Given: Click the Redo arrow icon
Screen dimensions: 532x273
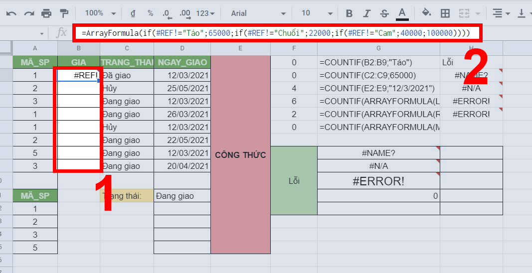Looking at the screenshot, I should (x=29, y=13).
